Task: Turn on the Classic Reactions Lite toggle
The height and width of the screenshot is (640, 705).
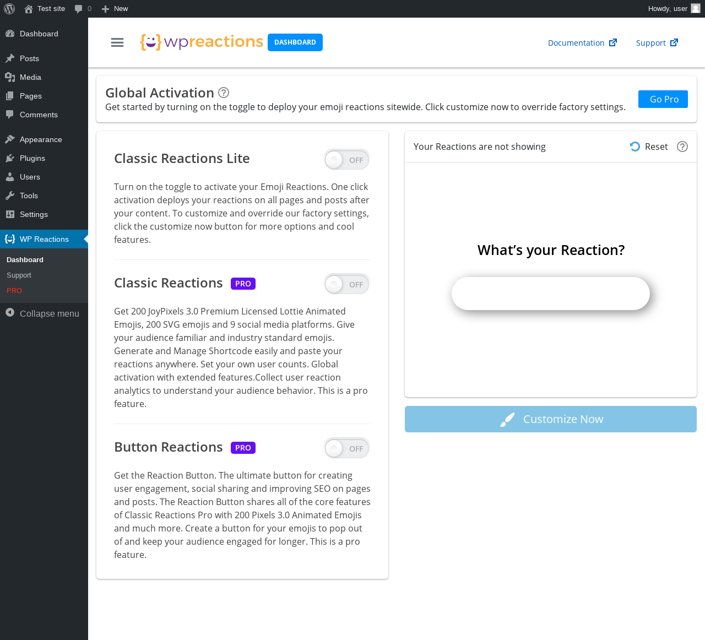Action: click(347, 160)
